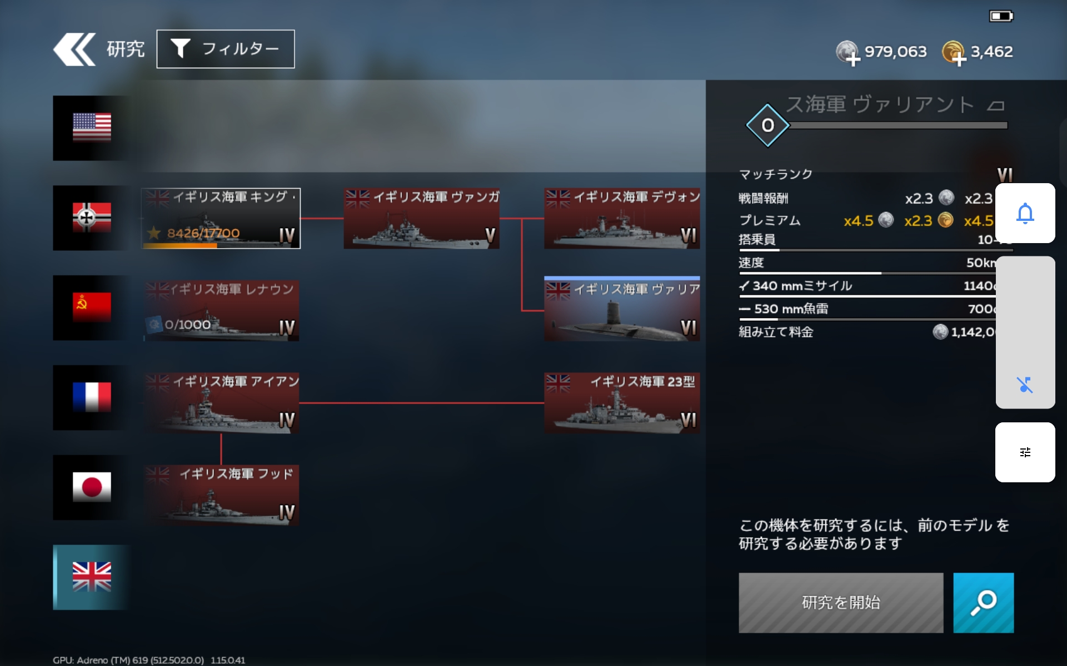Add gold currency with the plus coin icon
The image size is (1067, 666).
tap(954, 53)
